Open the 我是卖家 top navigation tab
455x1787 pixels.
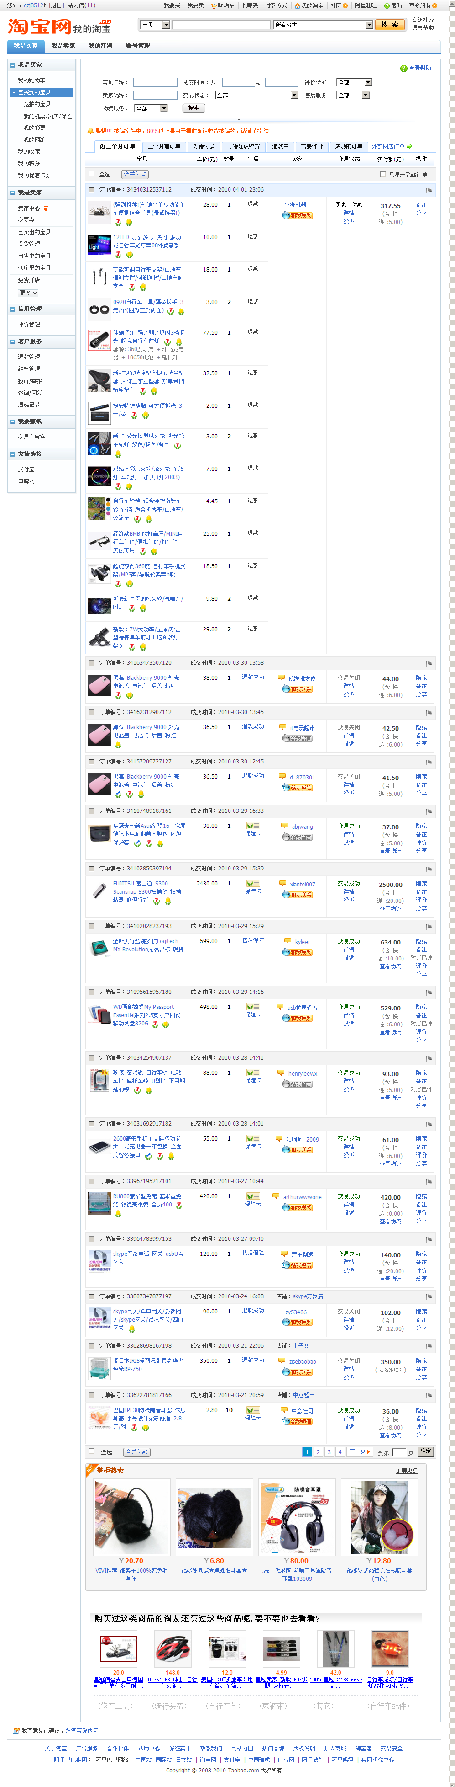(x=63, y=46)
